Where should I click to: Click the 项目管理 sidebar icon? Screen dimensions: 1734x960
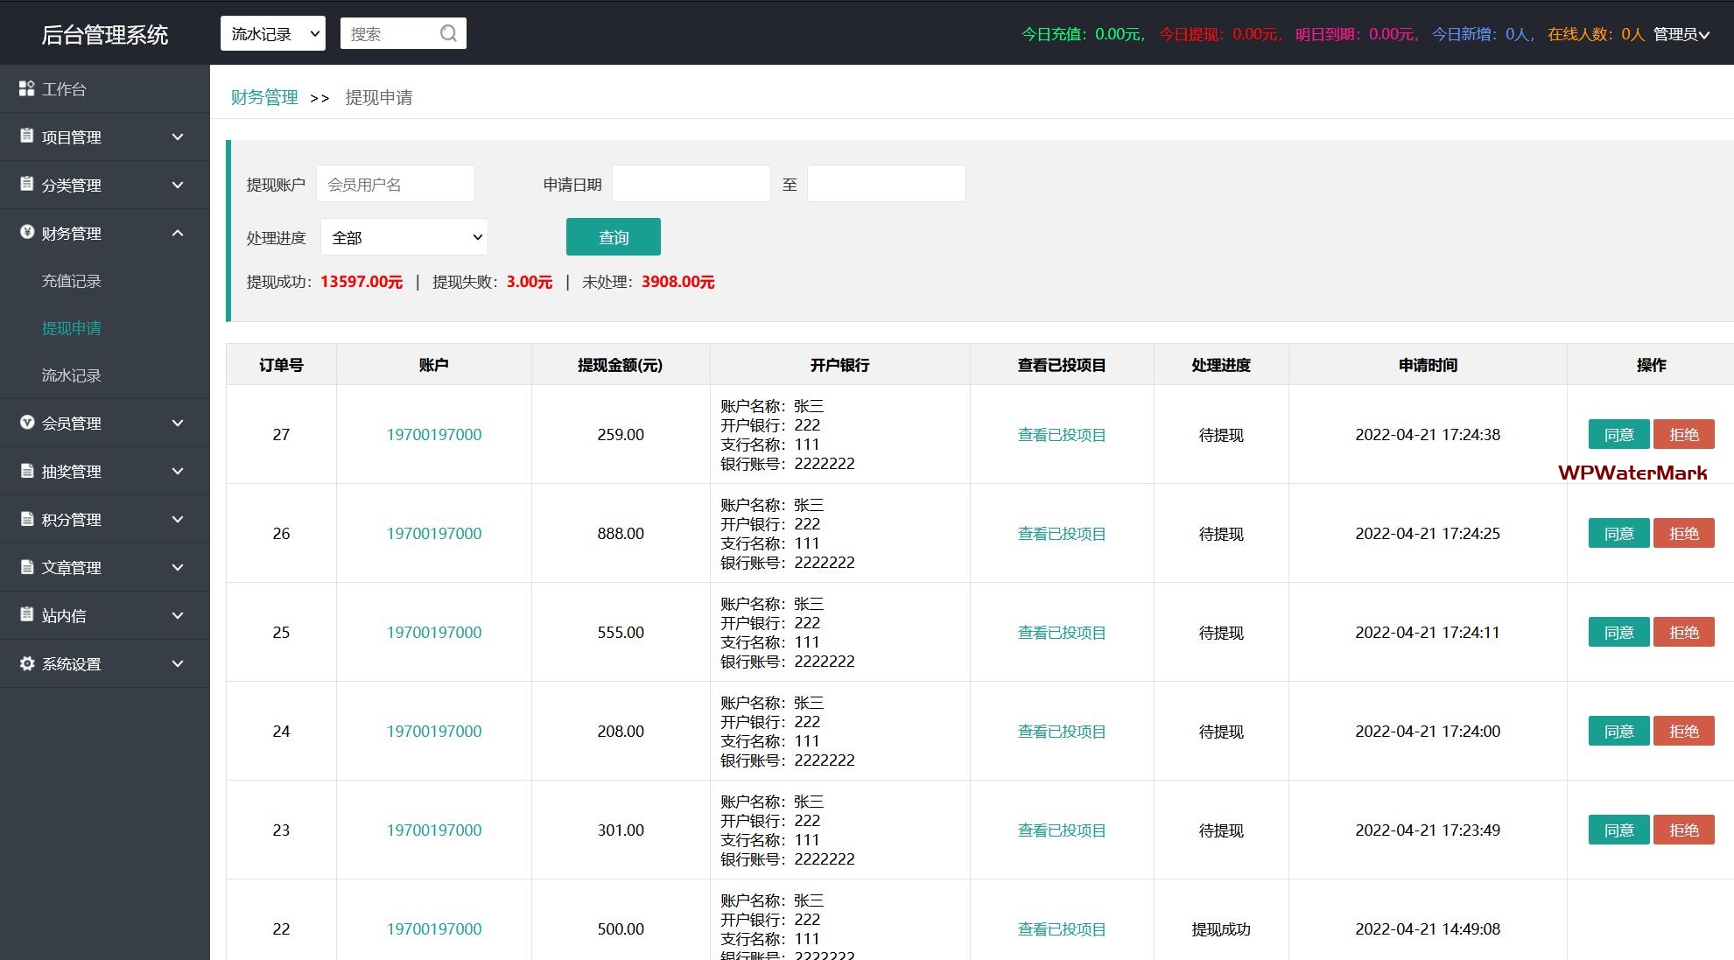tap(27, 137)
